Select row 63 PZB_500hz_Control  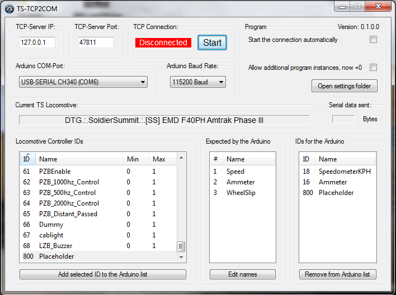(x=98, y=193)
